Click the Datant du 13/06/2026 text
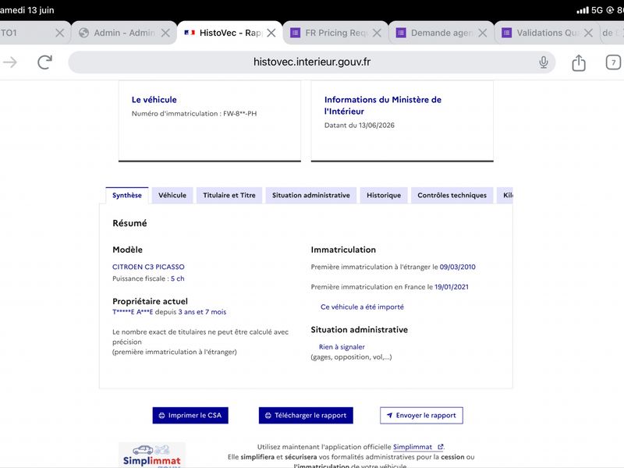 pos(360,126)
